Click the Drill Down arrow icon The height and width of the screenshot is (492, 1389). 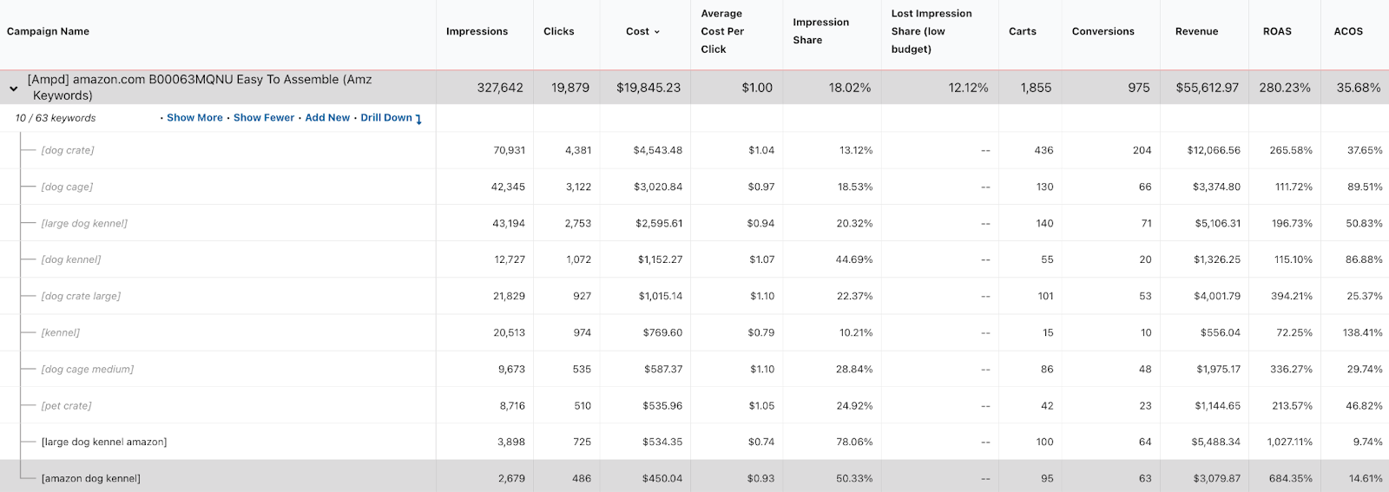click(418, 119)
